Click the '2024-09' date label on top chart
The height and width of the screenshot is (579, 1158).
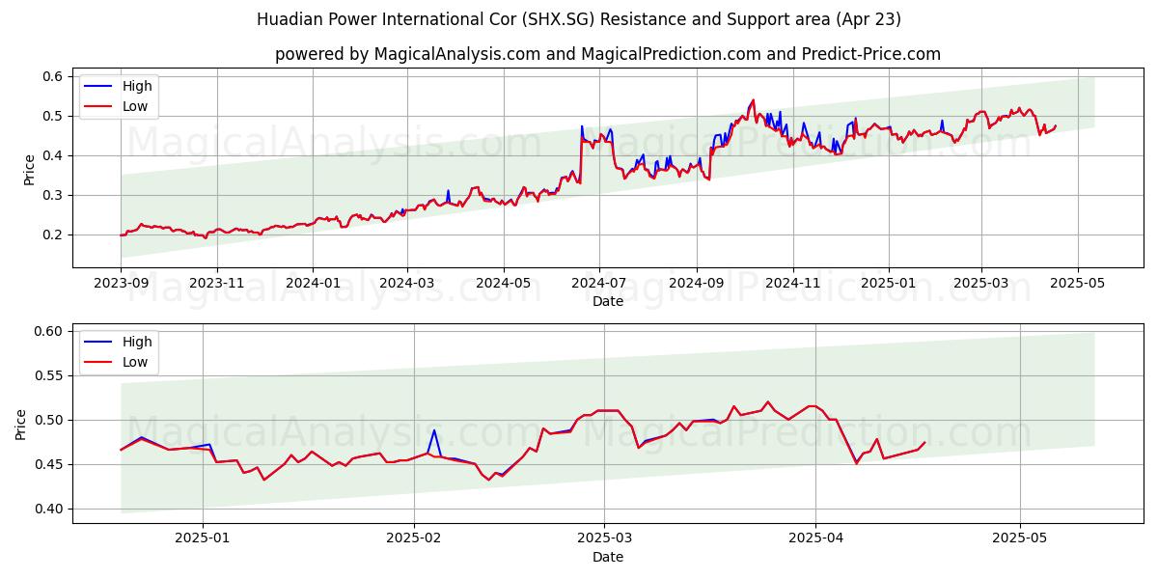click(697, 285)
